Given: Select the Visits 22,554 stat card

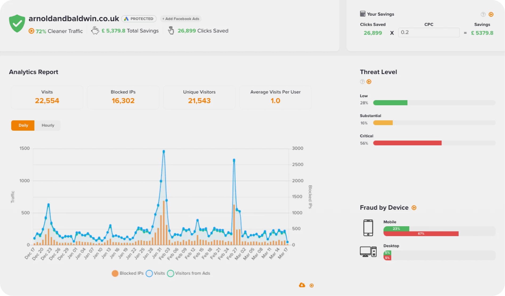Looking at the screenshot, I should [47, 97].
